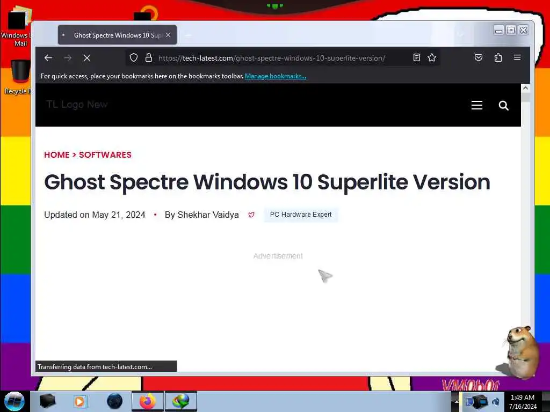
Task: Click the TL Logo New image
Action: click(77, 105)
